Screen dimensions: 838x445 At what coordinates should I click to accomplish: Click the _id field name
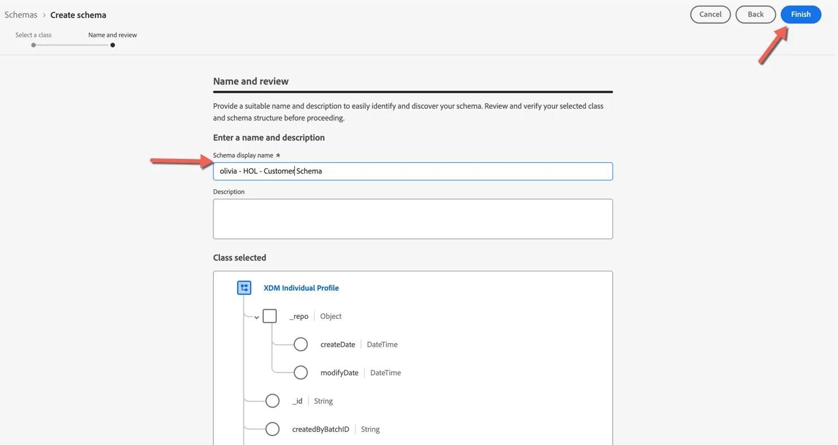(x=297, y=401)
